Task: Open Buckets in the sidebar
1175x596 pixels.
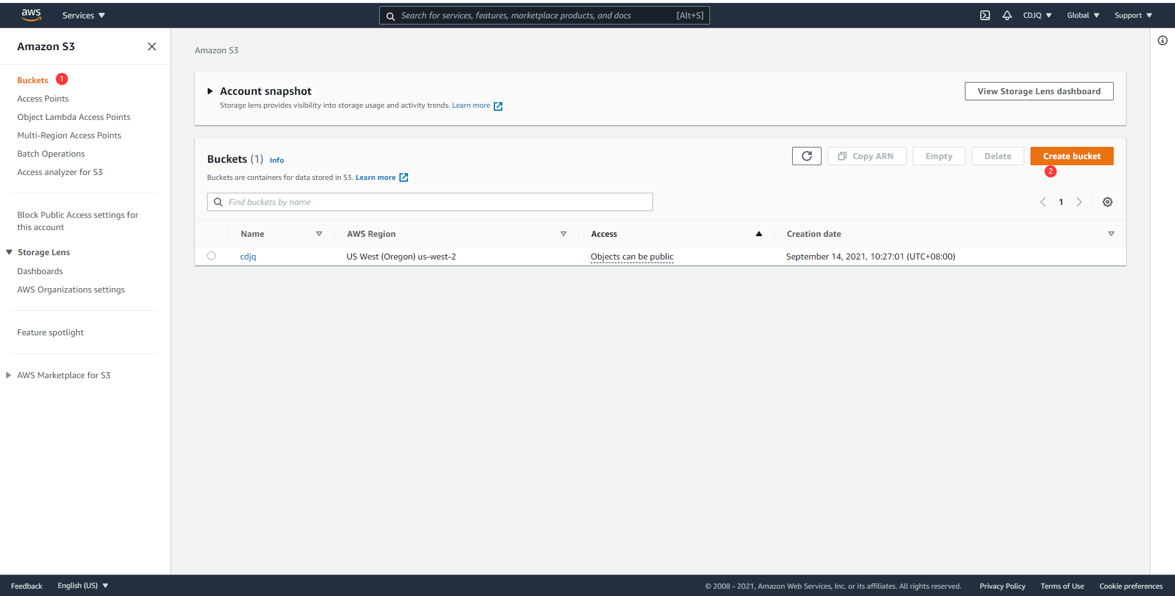Action: click(32, 80)
